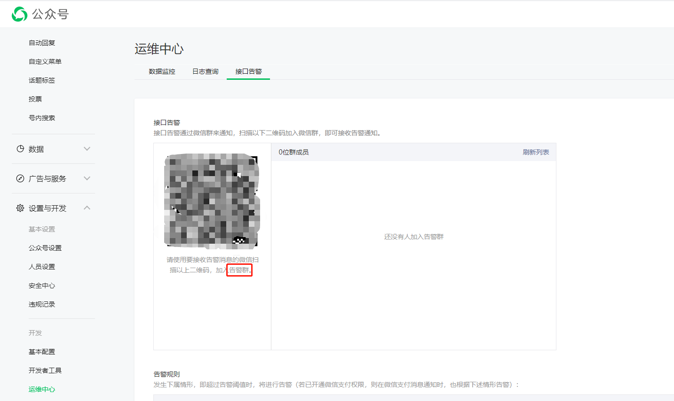Open 号内搜索 in the sidebar
674x401 pixels.
pyautogui.click(x=42, y=118)
